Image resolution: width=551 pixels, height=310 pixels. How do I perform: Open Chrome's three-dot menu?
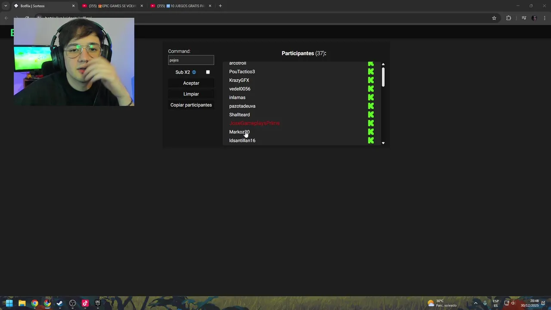(545, 18)
